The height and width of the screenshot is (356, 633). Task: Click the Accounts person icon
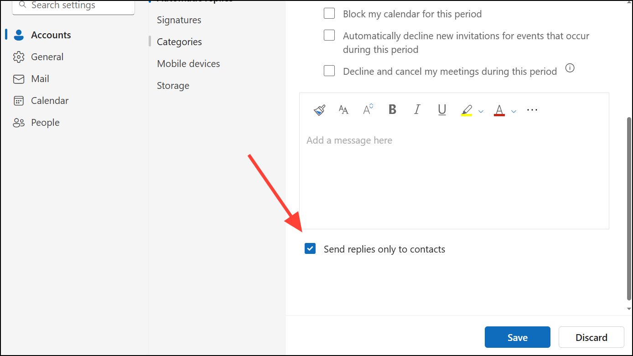(19, 35)
